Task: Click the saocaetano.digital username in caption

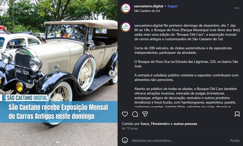Action: point(148,25)
